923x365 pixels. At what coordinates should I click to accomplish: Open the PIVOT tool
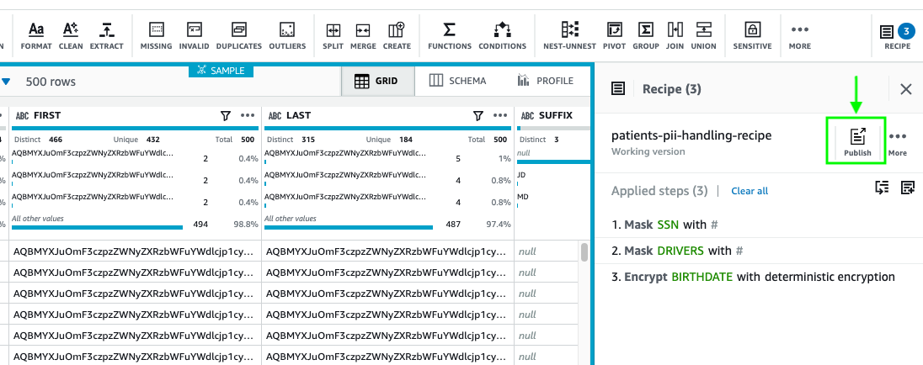tap(615, 36)
